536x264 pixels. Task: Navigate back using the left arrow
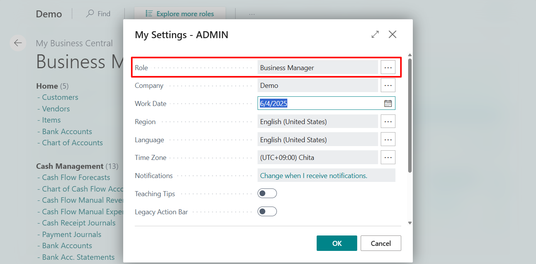(18, 43)
